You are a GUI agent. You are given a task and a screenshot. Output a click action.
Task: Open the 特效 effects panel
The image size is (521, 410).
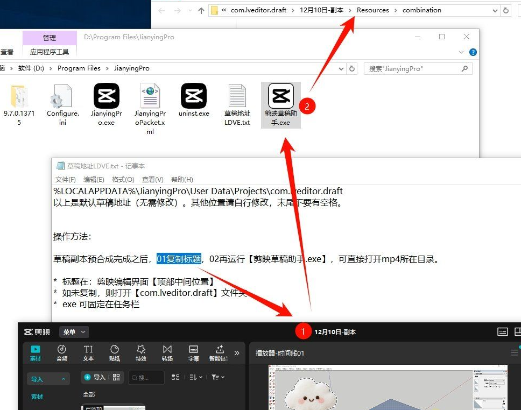click(x=140, y=352)
